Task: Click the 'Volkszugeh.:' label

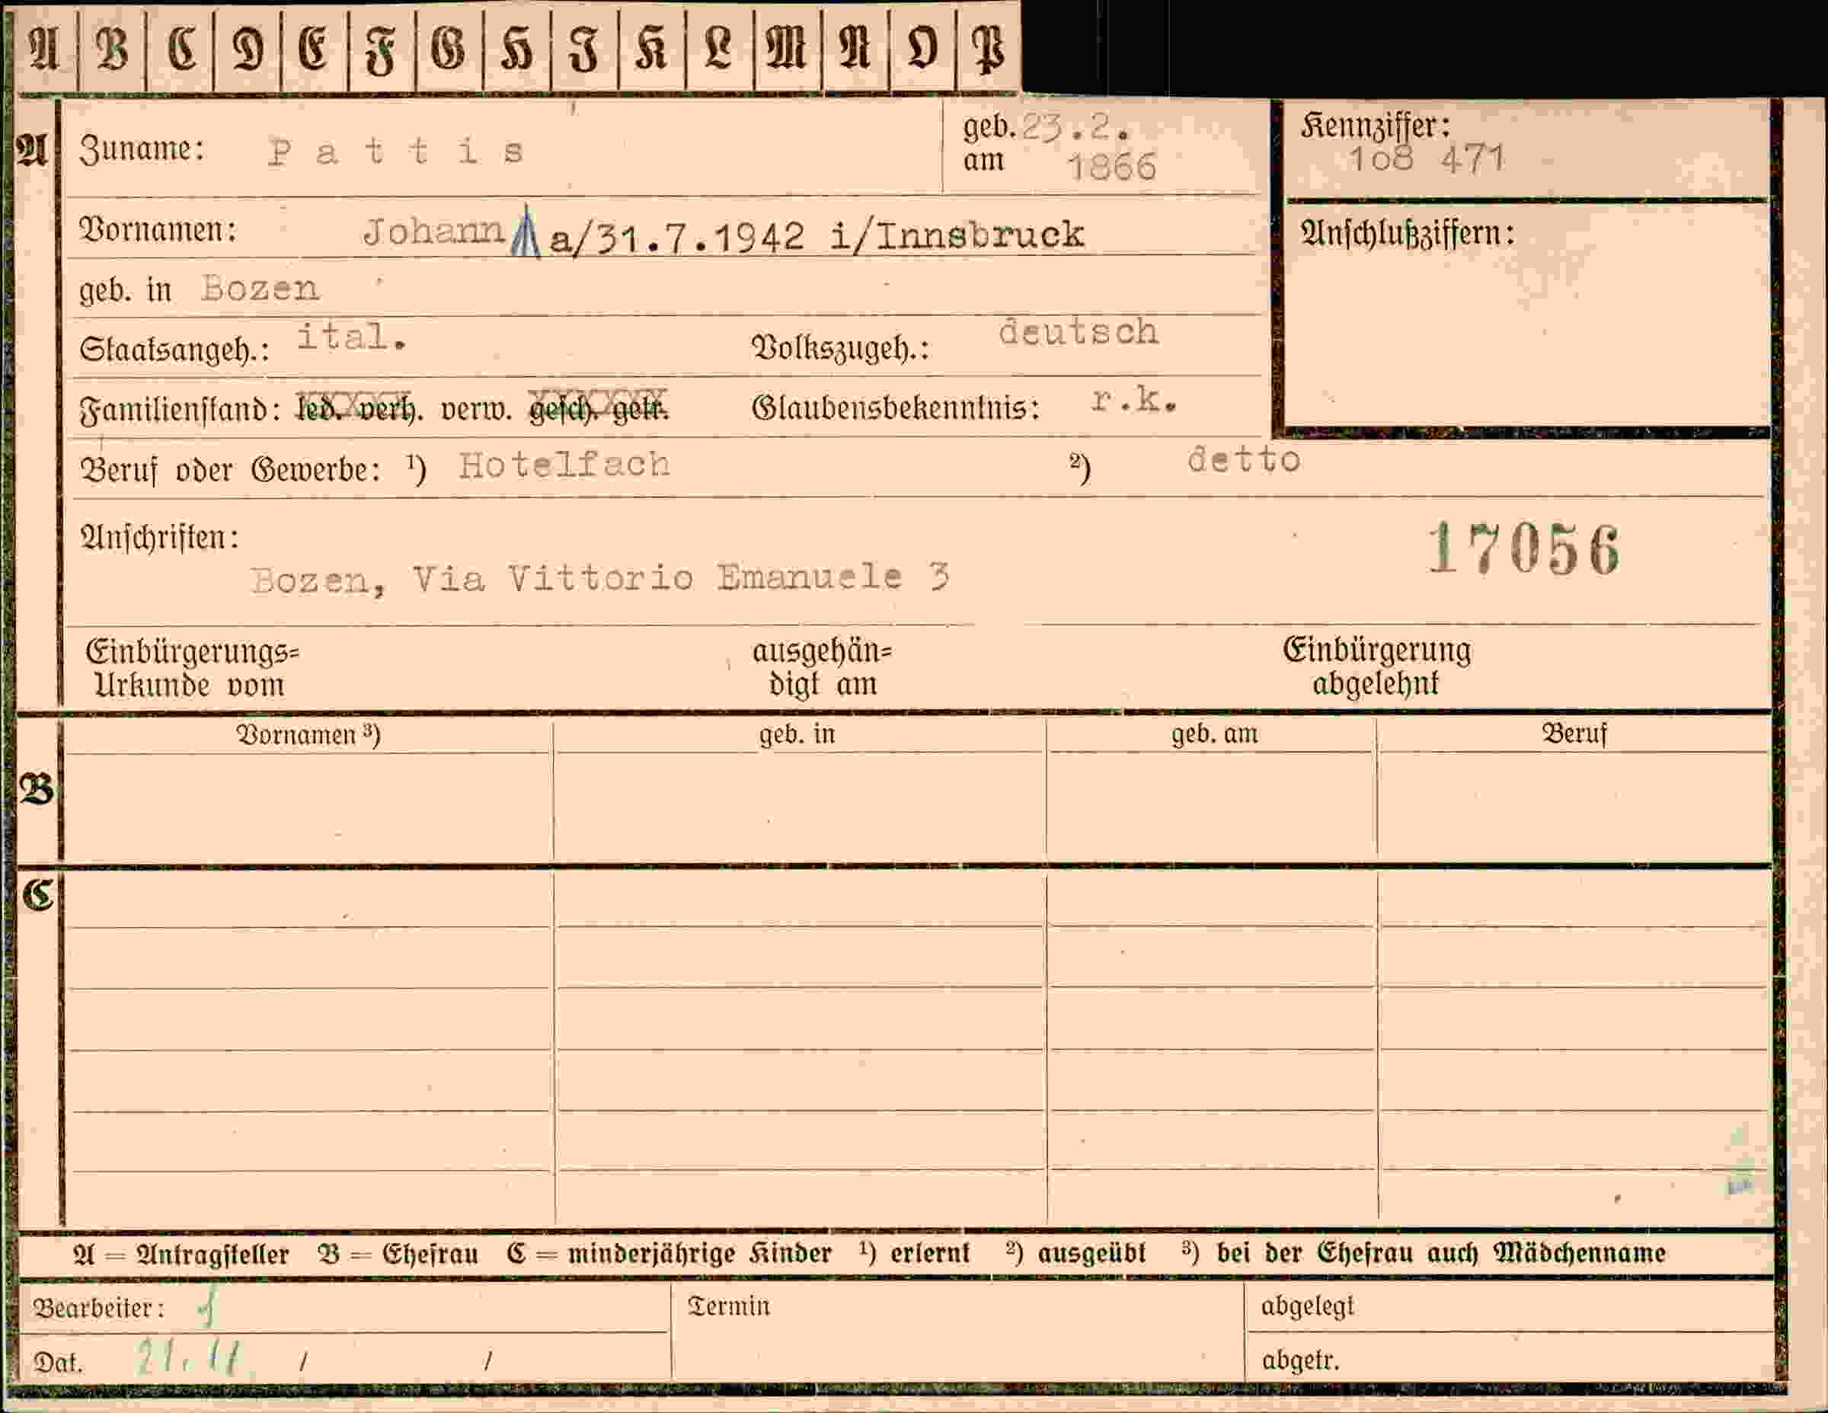Action: [x=840, y=347]
